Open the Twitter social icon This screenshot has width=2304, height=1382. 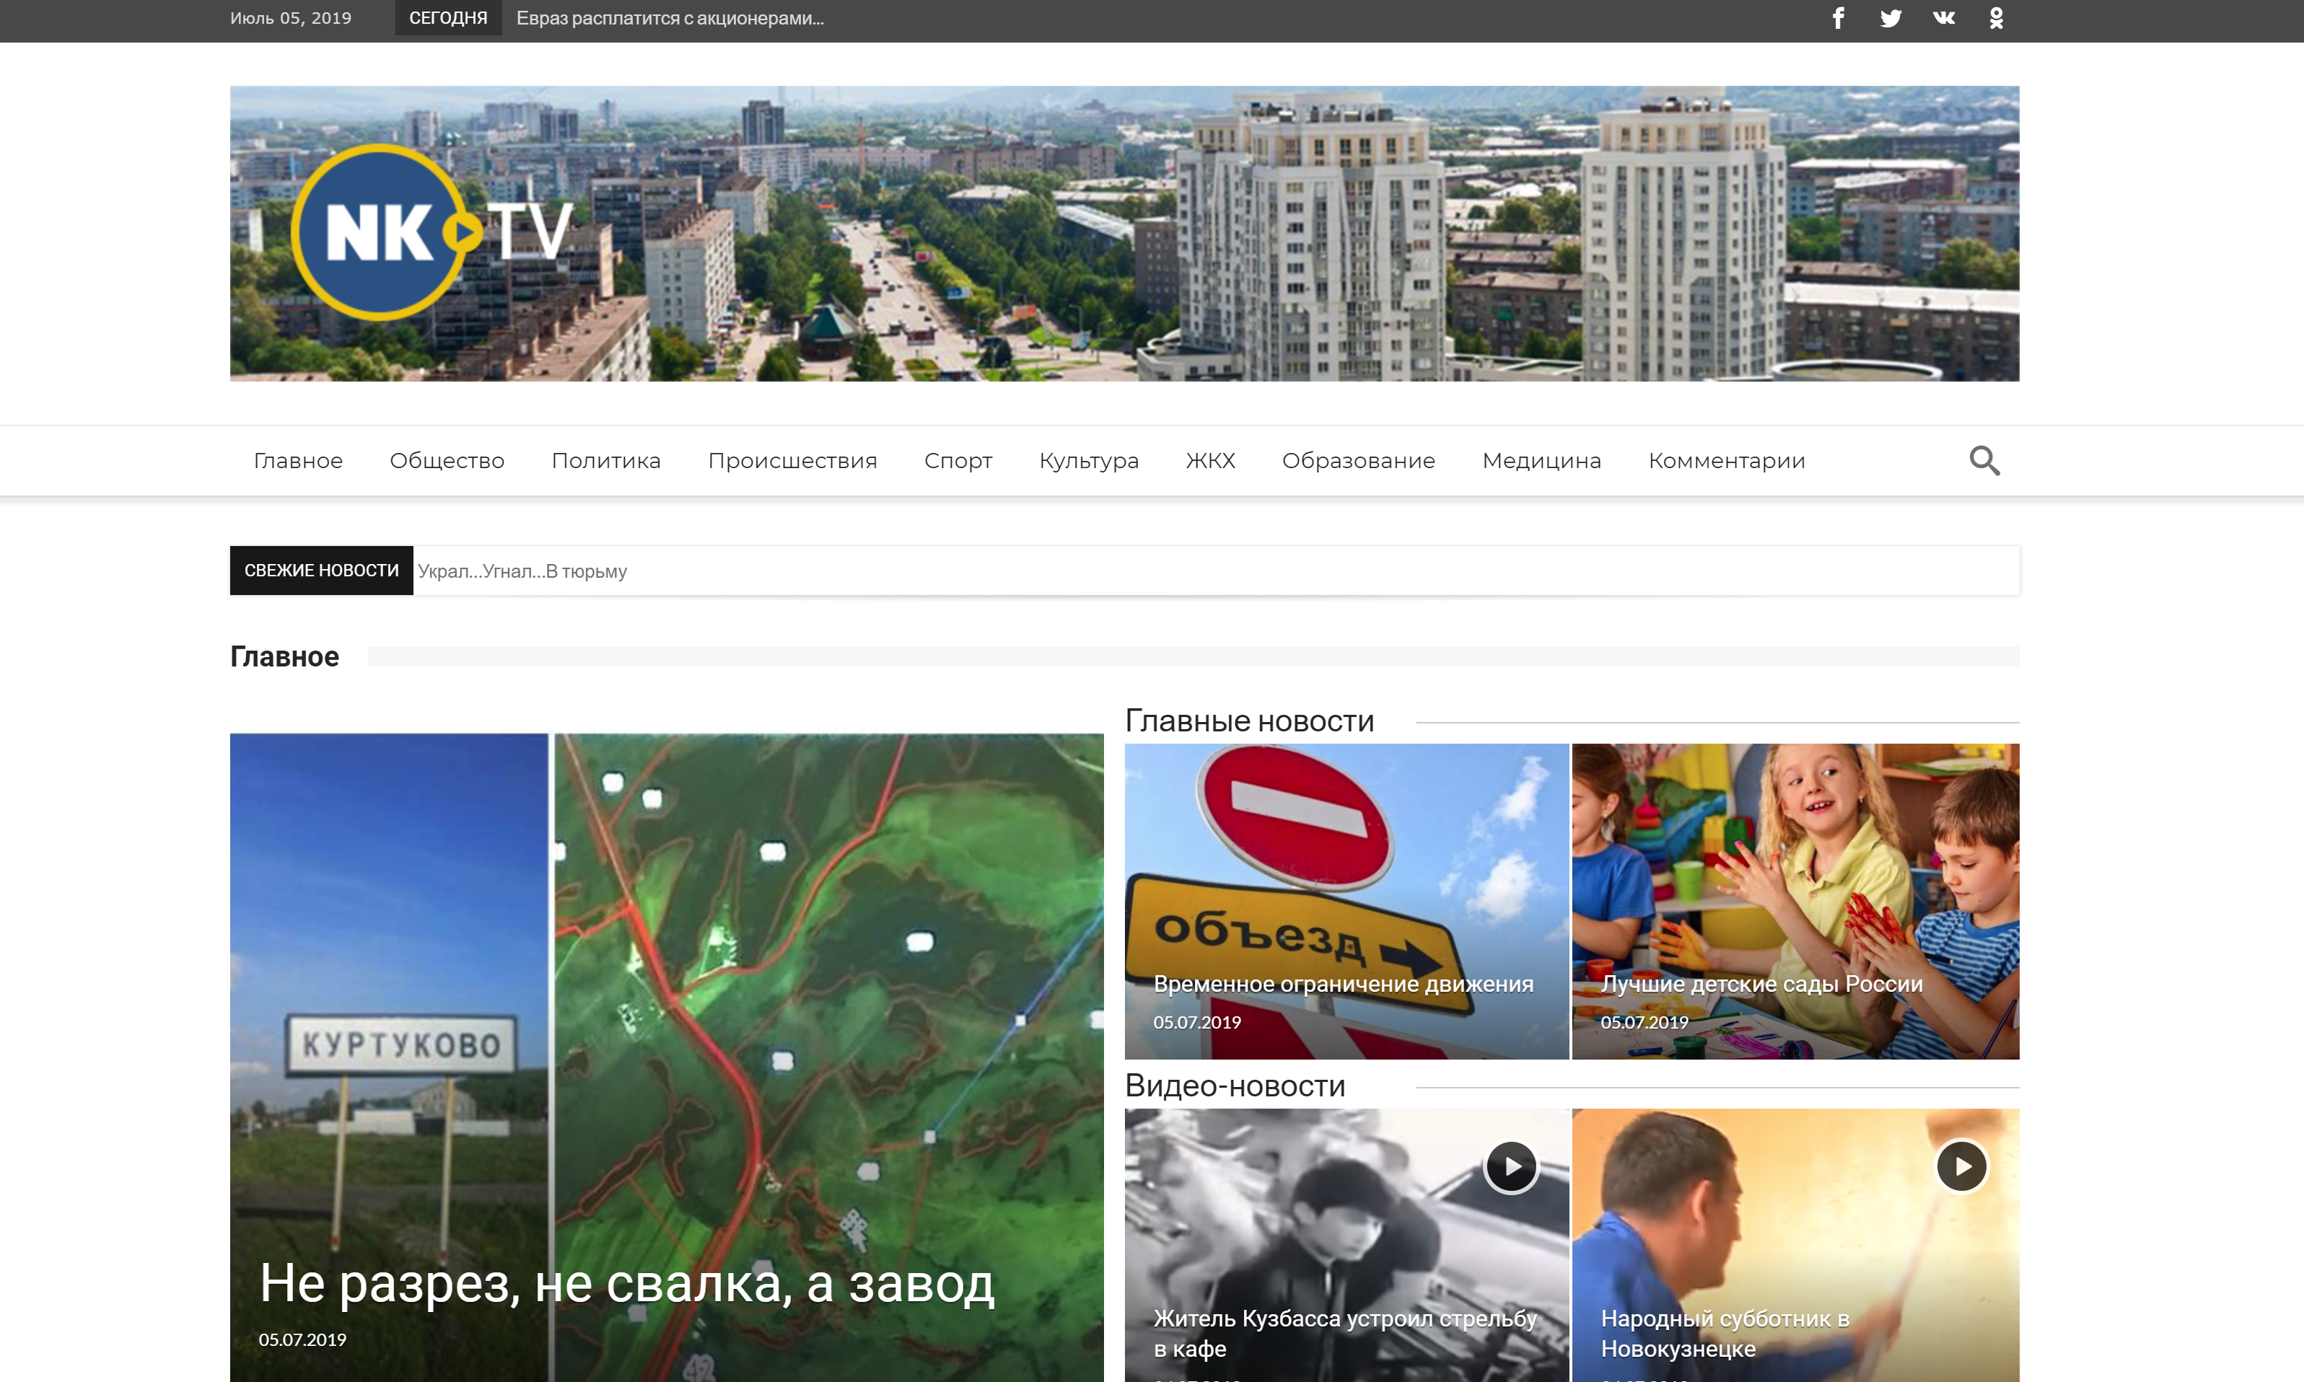coord(1891,19)
